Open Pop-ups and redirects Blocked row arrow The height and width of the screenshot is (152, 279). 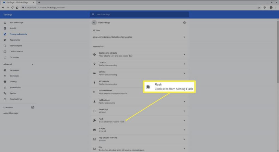pyautogui.click(x=184, y=139)
